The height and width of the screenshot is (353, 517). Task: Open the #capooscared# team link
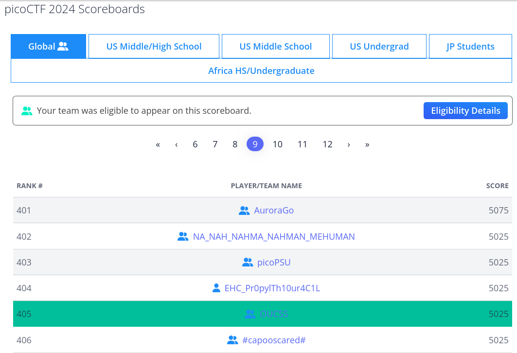coord(274,340)
